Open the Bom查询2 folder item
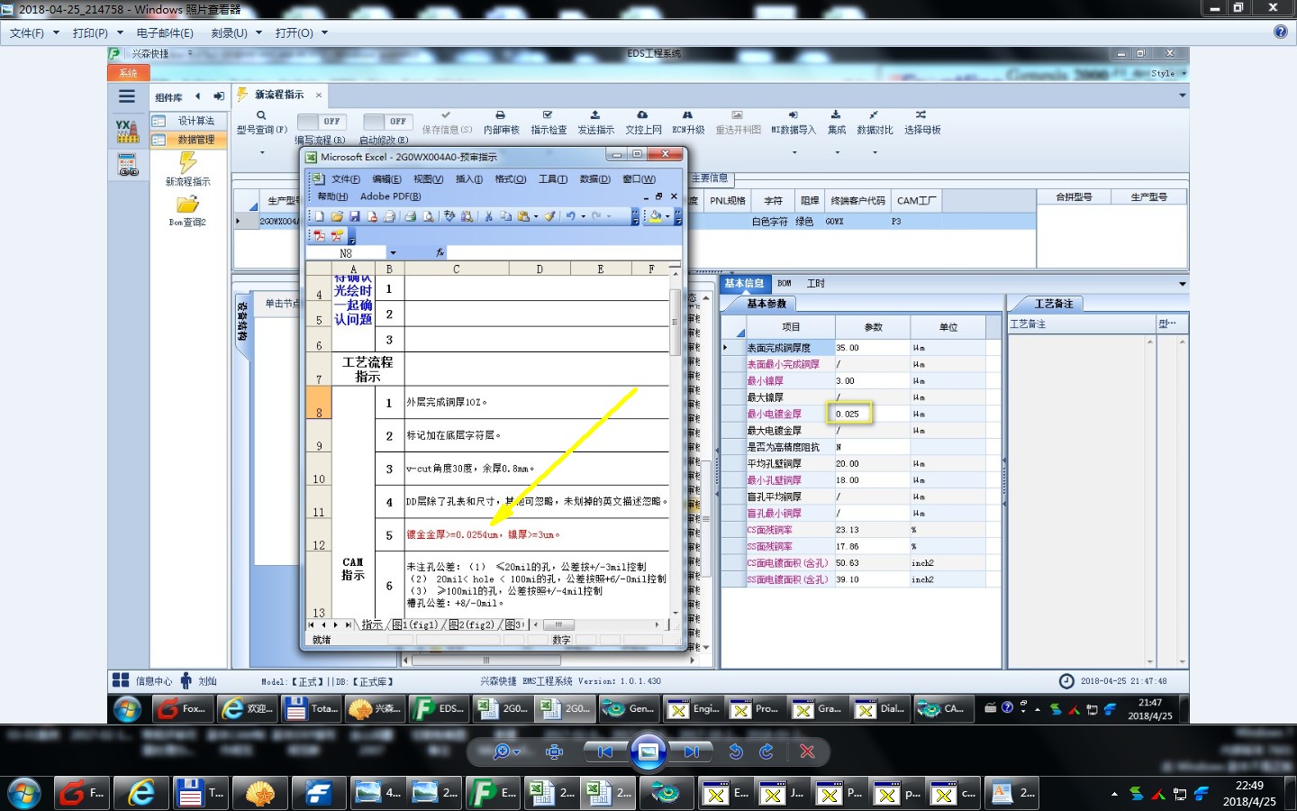 [187, 211]
